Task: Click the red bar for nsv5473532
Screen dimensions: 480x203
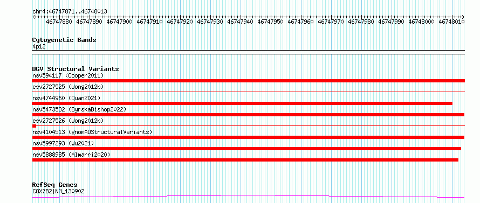Action: [x=248, y=115]
